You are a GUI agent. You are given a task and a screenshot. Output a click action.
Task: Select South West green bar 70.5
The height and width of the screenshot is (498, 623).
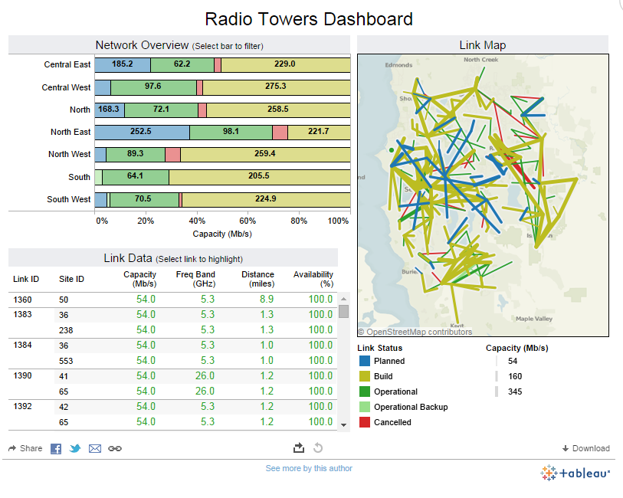click(x=144, y=200)
